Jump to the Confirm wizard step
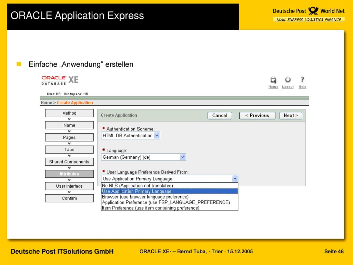The width and height of the screenshot is (353, 265). pos(69,198)
